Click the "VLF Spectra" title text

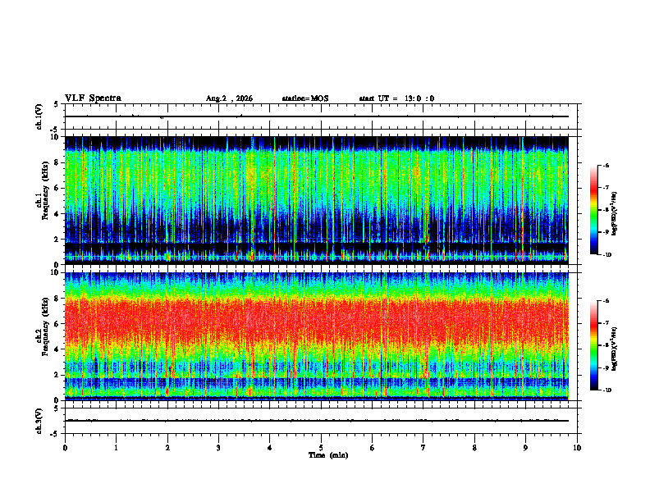[x=93, y=98]
